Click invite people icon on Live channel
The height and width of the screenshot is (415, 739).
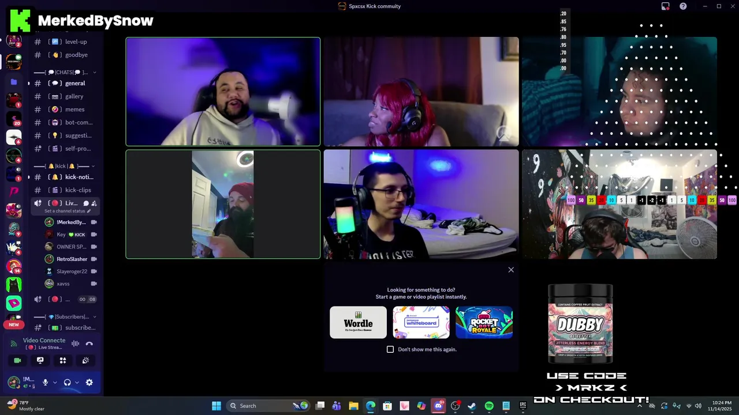(x=94, y=203)
